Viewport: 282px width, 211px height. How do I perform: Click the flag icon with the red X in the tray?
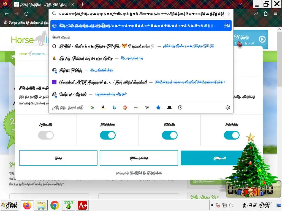(218, 205)
